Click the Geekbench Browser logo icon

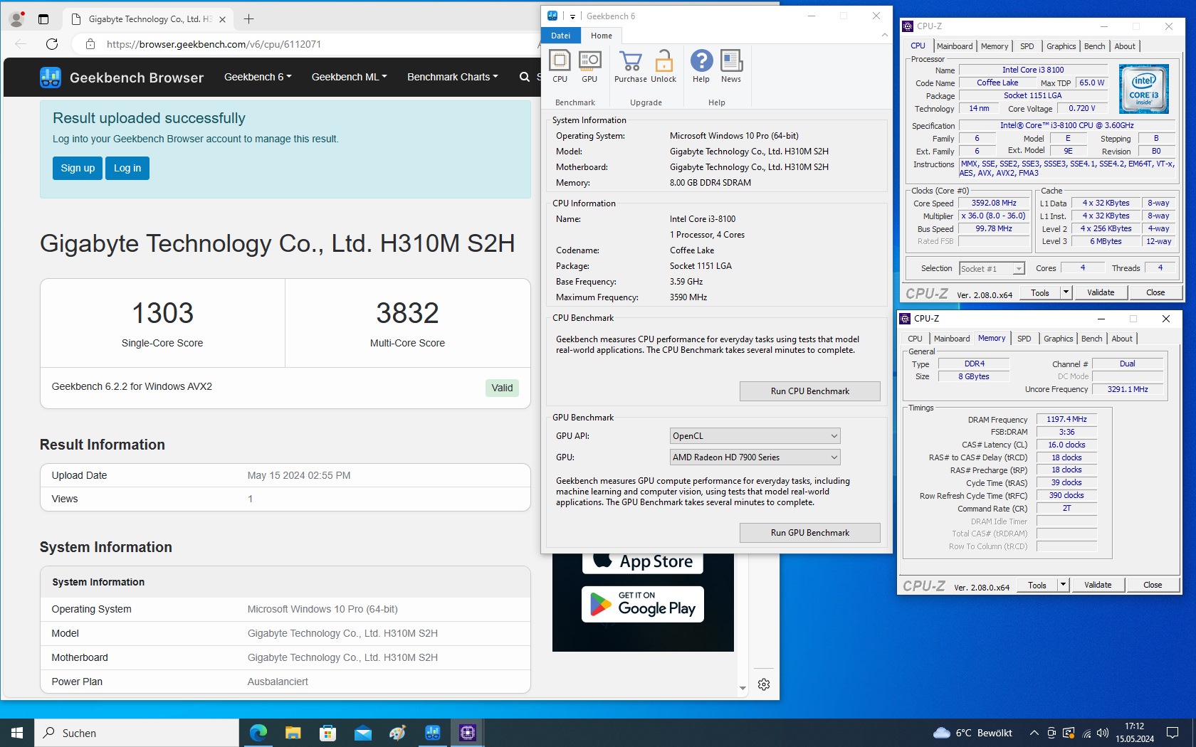(51, 77)
